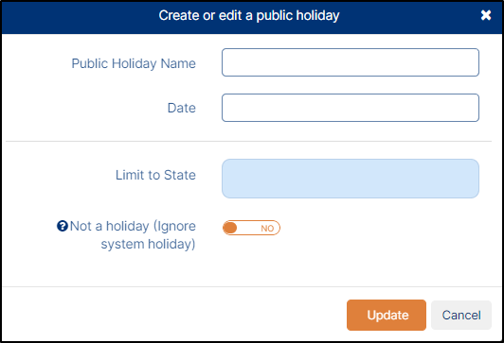
Task: Click the NO text inside the switch
Action: point(267,229)
